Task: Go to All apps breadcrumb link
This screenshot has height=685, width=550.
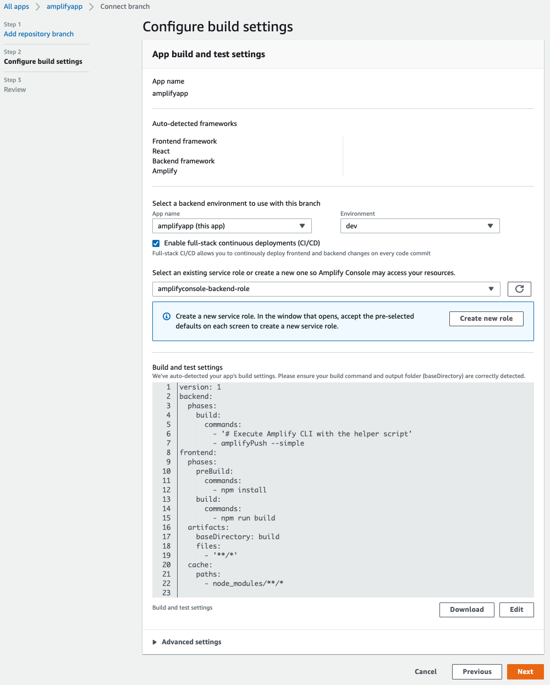Action: point(16,7)
